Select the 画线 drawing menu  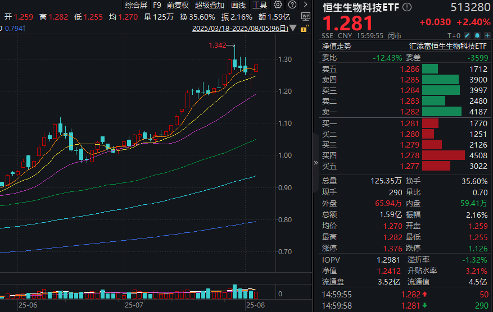[238, 5]
